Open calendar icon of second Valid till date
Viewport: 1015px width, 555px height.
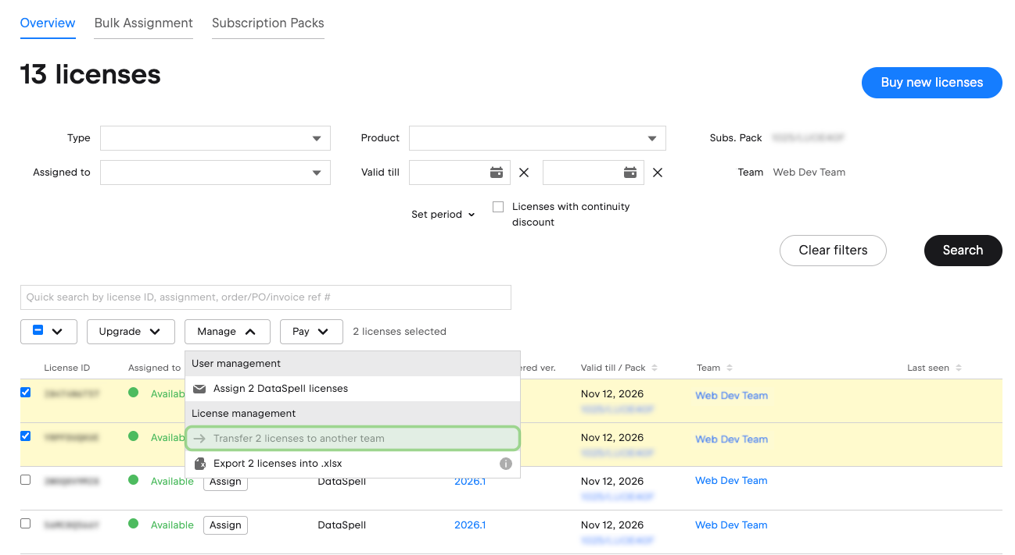(630, 173)
